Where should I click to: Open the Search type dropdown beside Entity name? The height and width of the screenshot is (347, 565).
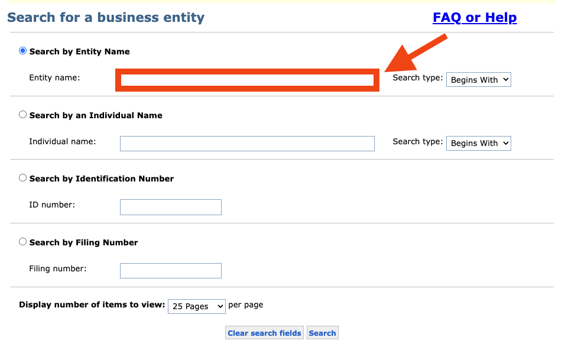479,80
